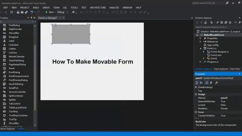Select the ToolTip item in Toolbox
Screen dimensions: 242x136
click(x=12, y=119)
